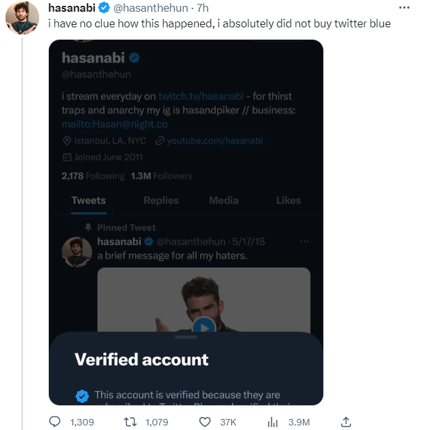
Task: Switch to the Media tab
Action: click(x=224, y=201)
